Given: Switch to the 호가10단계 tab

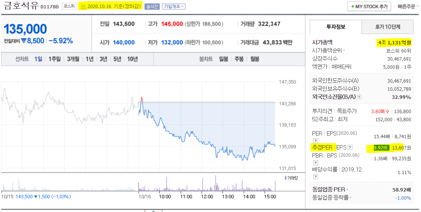Looking at the screenshot, I should click(x=388, y=27).
